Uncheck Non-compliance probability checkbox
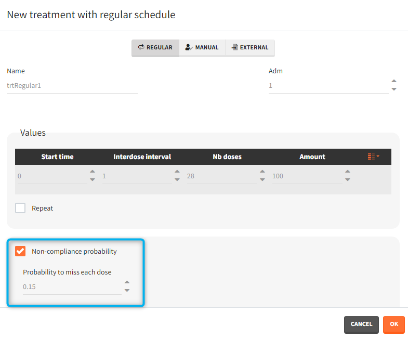 pyautogui.click(x=21, y=251)
